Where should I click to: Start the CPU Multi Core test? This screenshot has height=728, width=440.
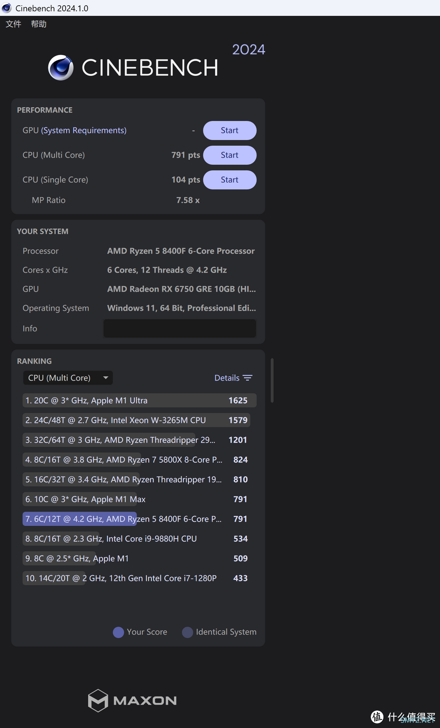[229, 155]
